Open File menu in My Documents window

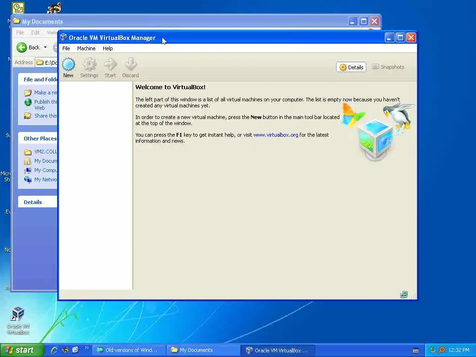pyautogui.click(x=20, y=33)
